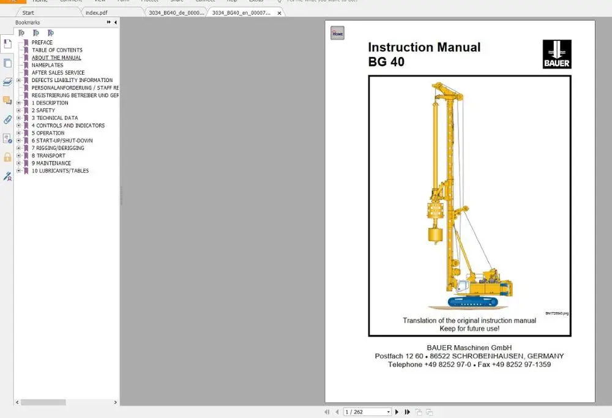The height and width of the screenshot is (418, 612).
Task: Expand the 2 SAFETY bookmark node
Action: pyautogui.click(x=19, y=110)
